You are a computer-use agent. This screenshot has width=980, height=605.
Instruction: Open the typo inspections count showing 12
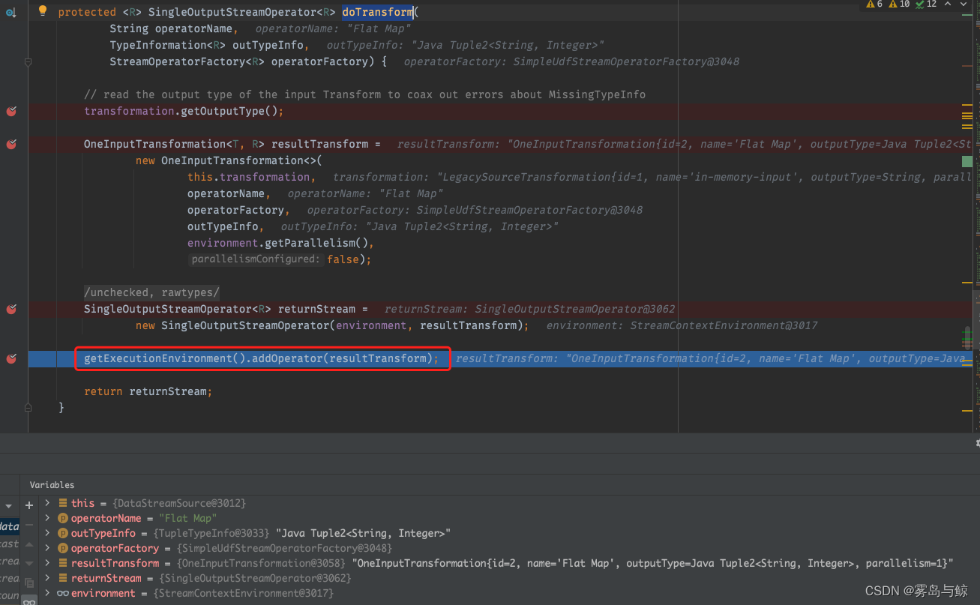(926, 4)
